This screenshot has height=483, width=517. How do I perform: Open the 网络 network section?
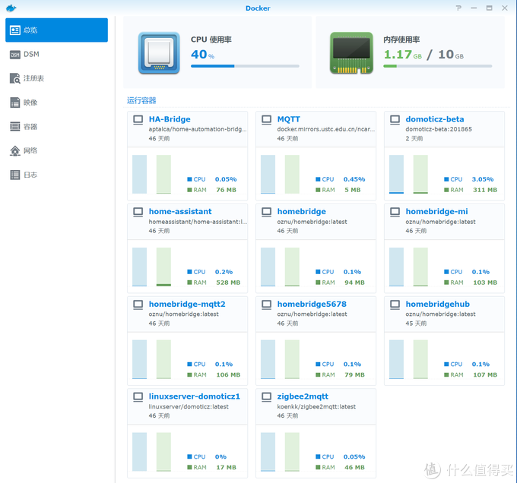point(57,150)
